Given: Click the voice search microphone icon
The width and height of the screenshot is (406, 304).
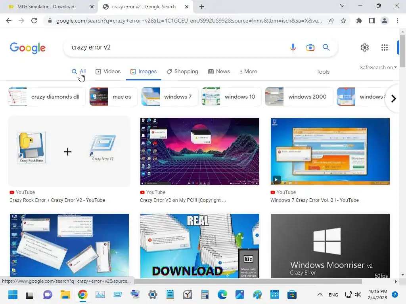Looking at the screenshot, I should click(x=293, y=47).
